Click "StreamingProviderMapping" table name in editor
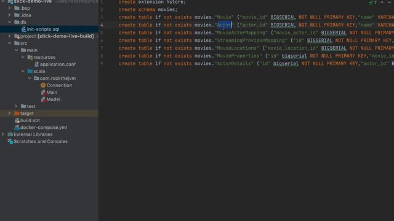Image resolution: width=394 pixels, height=221 pixels. pyautogui.click(x=251, y=41)
